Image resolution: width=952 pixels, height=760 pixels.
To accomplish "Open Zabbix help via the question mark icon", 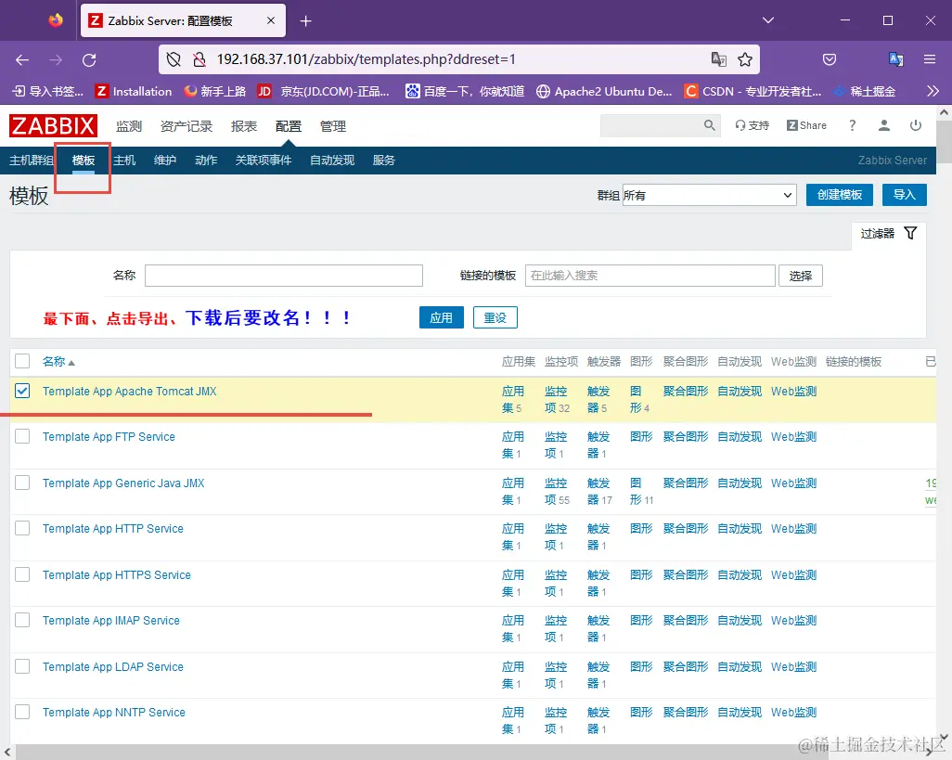I will [x=853, y=124].
